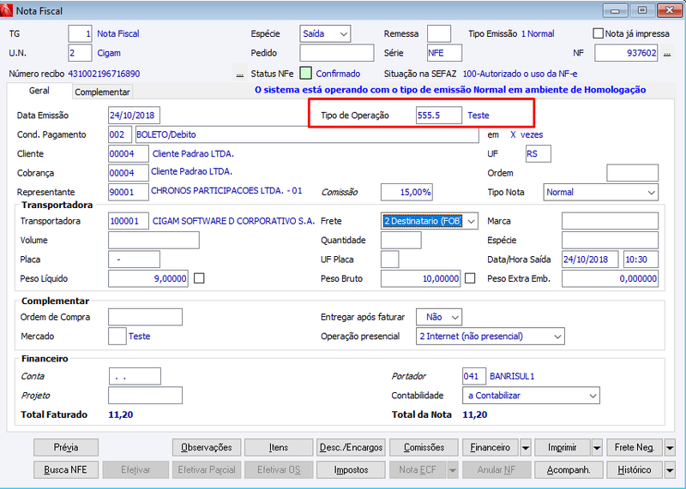Open the Observações button
Screen dimensions: 686x489
(207, 448)
